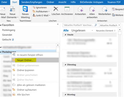124x97 pixels.
Task: Open the BitDefender Antispam tab
Action: [92, 2]
